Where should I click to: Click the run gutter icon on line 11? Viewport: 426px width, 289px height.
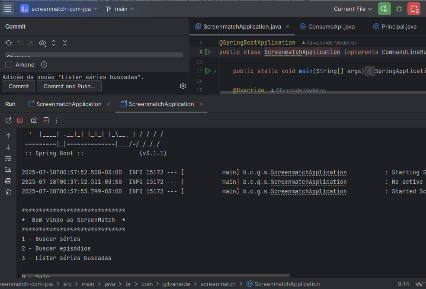coord(208,71)
